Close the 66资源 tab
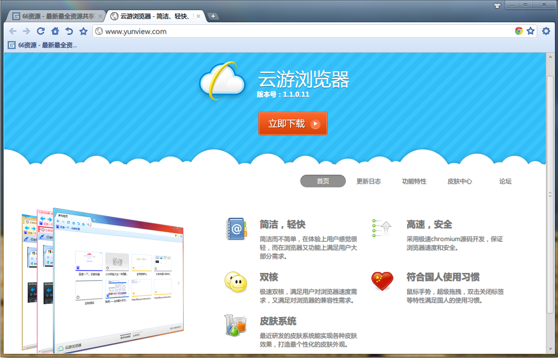 click(x=100, y=16)
